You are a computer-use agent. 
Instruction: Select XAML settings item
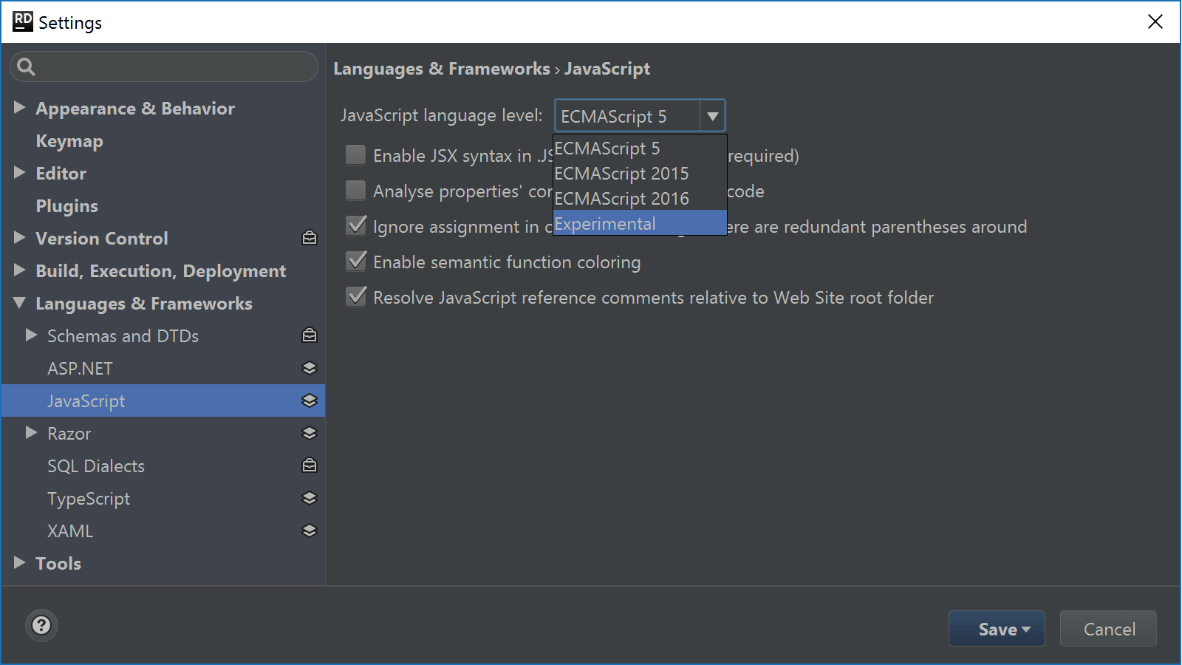pos(70,531)
